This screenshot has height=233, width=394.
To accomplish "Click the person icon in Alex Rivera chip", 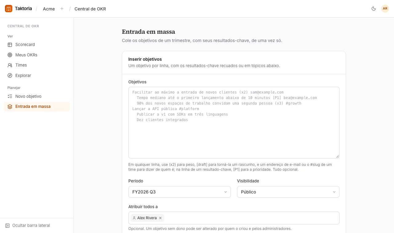I will point(134,218).
